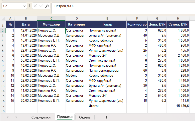
Task: Click the previous sheet navigation arrow
Action: point(8,117)
